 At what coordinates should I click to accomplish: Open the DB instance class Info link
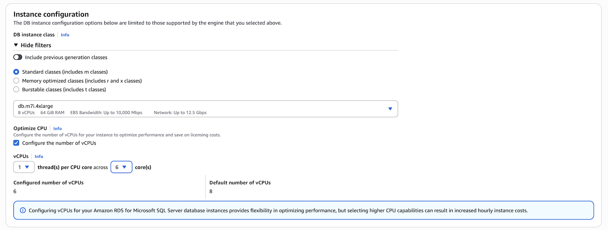(65, 35)
